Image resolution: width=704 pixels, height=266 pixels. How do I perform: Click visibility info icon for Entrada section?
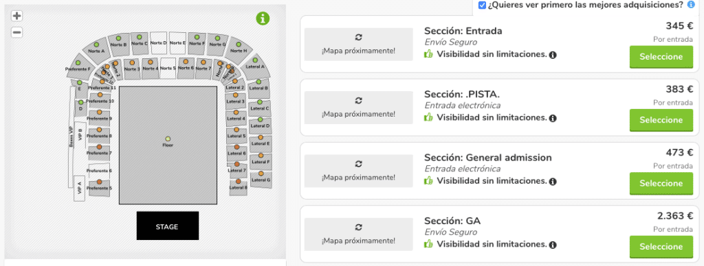point(553,55)
